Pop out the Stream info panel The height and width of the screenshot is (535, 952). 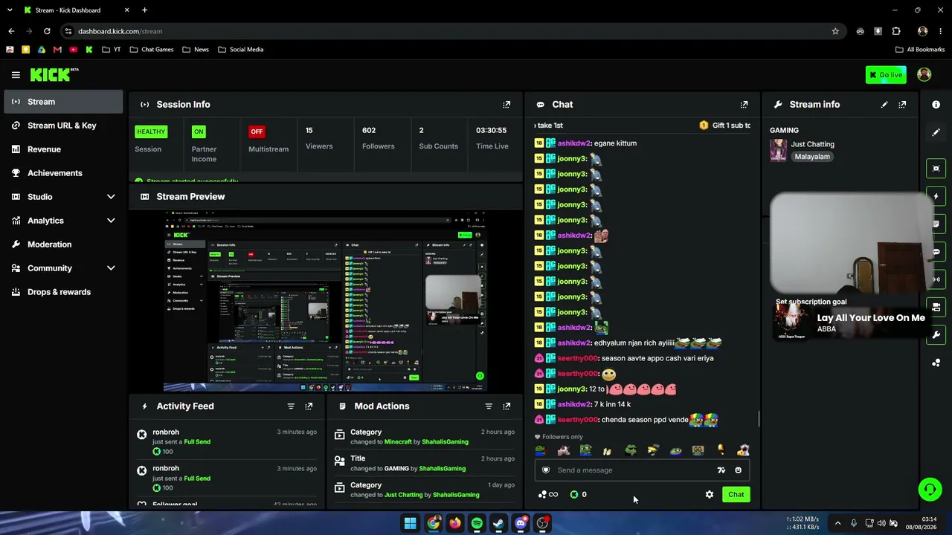point(902,105)
